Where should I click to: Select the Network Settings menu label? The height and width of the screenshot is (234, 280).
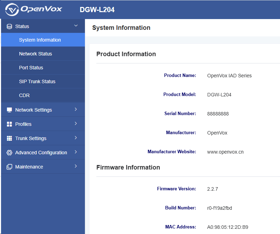pos(34,110)
